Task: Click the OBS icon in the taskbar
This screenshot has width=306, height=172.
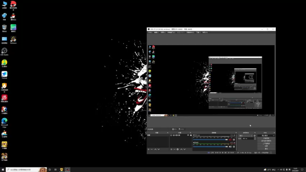Action: pos(67,170)
